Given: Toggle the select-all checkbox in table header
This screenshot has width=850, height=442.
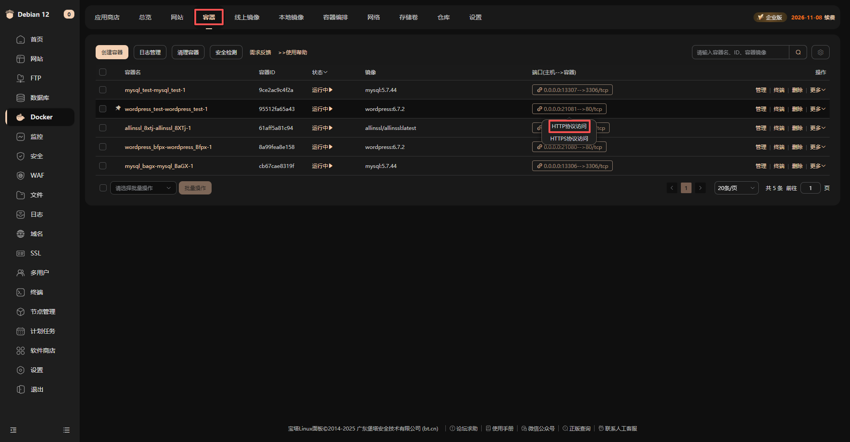Looking at the screenshot, I should [x=103, y=72].
